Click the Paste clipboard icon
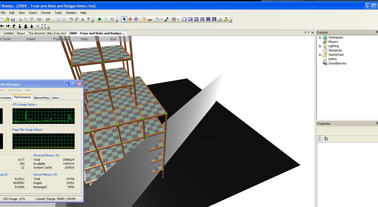The height and width of the screenshot is (207, 378). [x=31, y=19]
